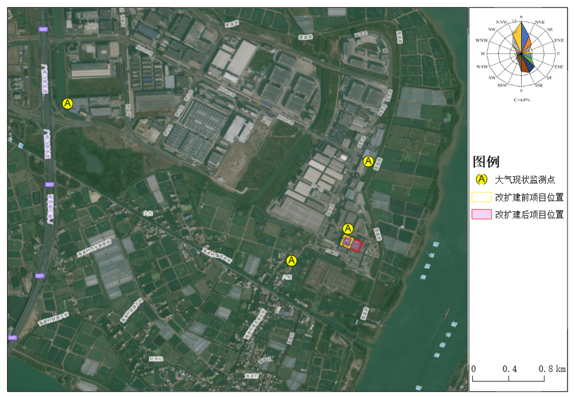Click the road label 海滤村接龙南三街
This screenshot has width=574, height=397.
pos(255,324)
